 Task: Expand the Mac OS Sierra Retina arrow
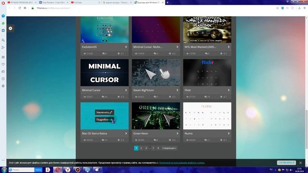tap(126, 134)
